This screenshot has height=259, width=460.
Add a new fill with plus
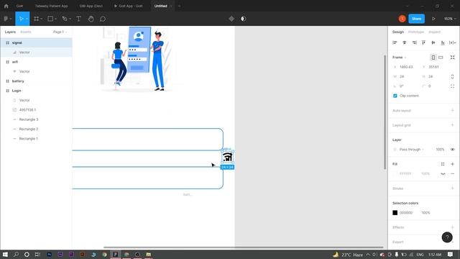tap(452, 164)
